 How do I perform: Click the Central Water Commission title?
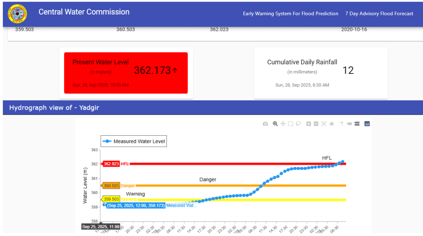click(84, 12)
